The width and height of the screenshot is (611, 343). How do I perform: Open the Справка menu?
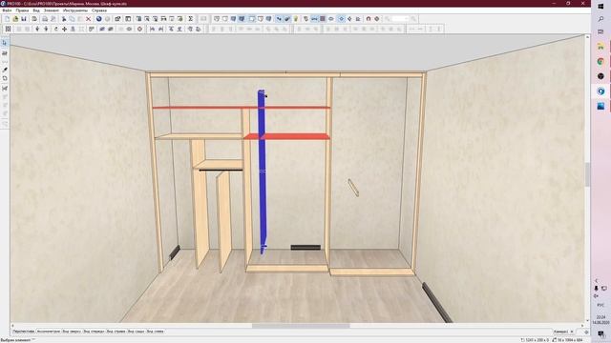tap(99, 10)
